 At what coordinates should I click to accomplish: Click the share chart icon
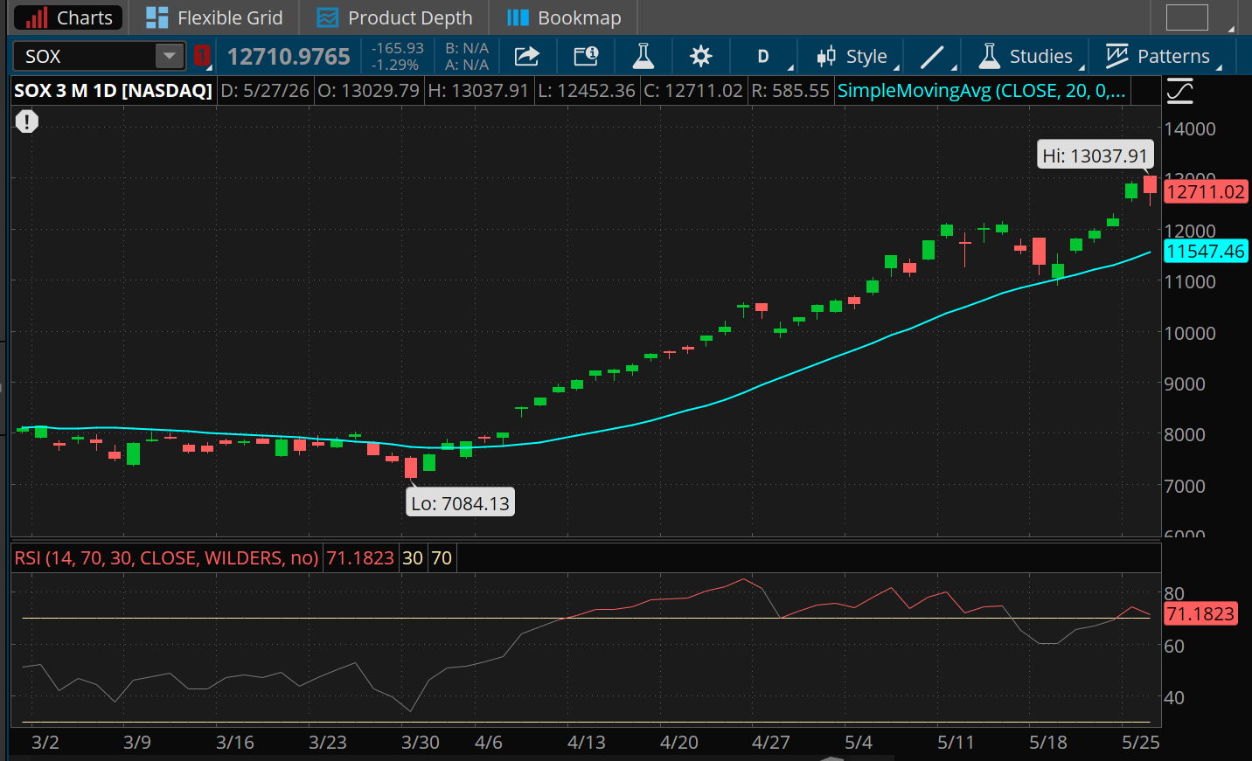point(527,56)
